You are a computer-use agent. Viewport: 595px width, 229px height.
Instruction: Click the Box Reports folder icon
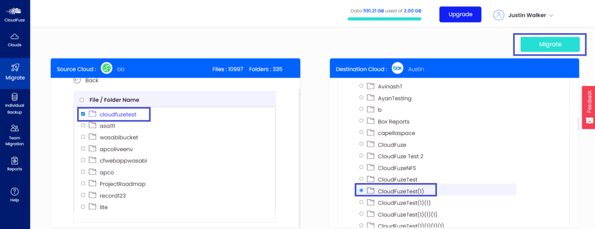(x=370, y=122)
